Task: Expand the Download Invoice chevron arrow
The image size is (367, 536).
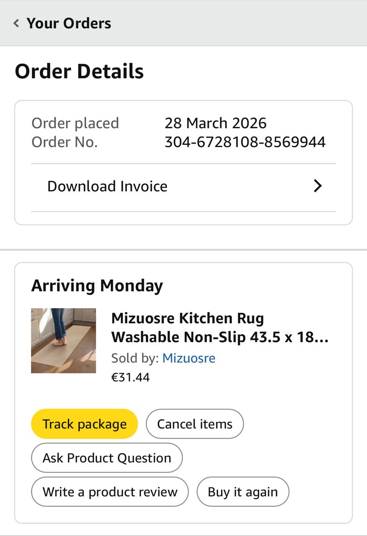Action: pyautogui.click(x=318, y=186)
